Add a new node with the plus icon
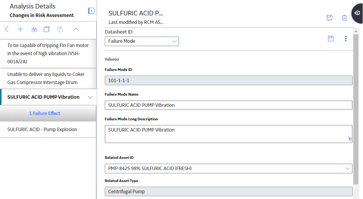 [20, 29]
